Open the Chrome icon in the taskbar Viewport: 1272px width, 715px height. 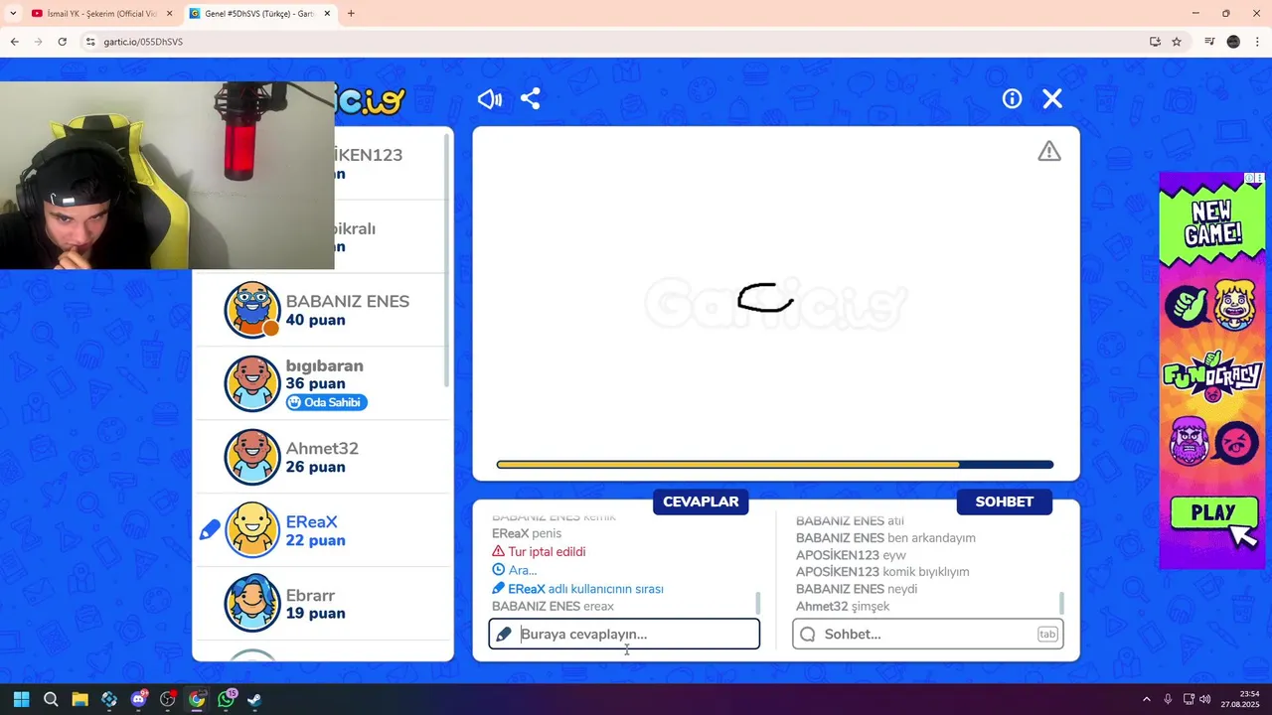pyautogui.click(x=197, y=699)
